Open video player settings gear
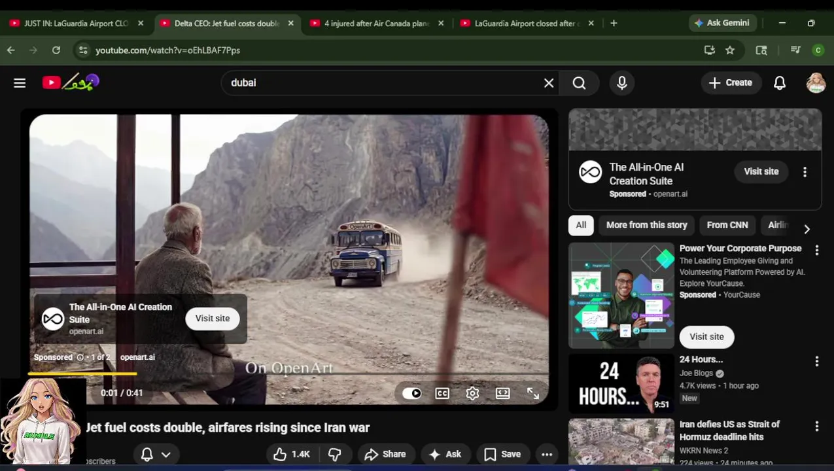The width and height of the screenshot is (834, 471). click(x=472, y=393)
